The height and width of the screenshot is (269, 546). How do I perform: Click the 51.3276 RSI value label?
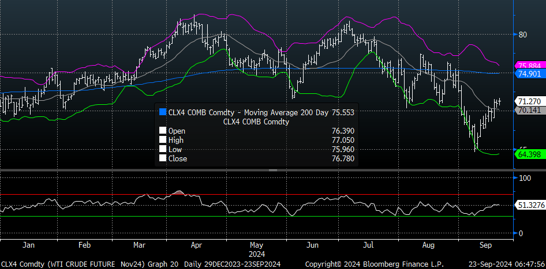pyautogui.click(x=530, y=206)
